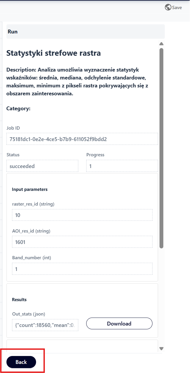Click the Statystyki strefowe rastra heading

click(54, 53)
